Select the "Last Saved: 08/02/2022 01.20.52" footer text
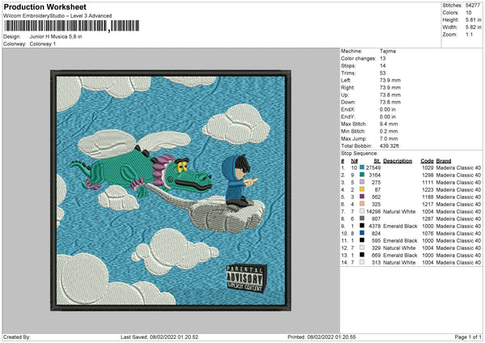 (159, 337)
